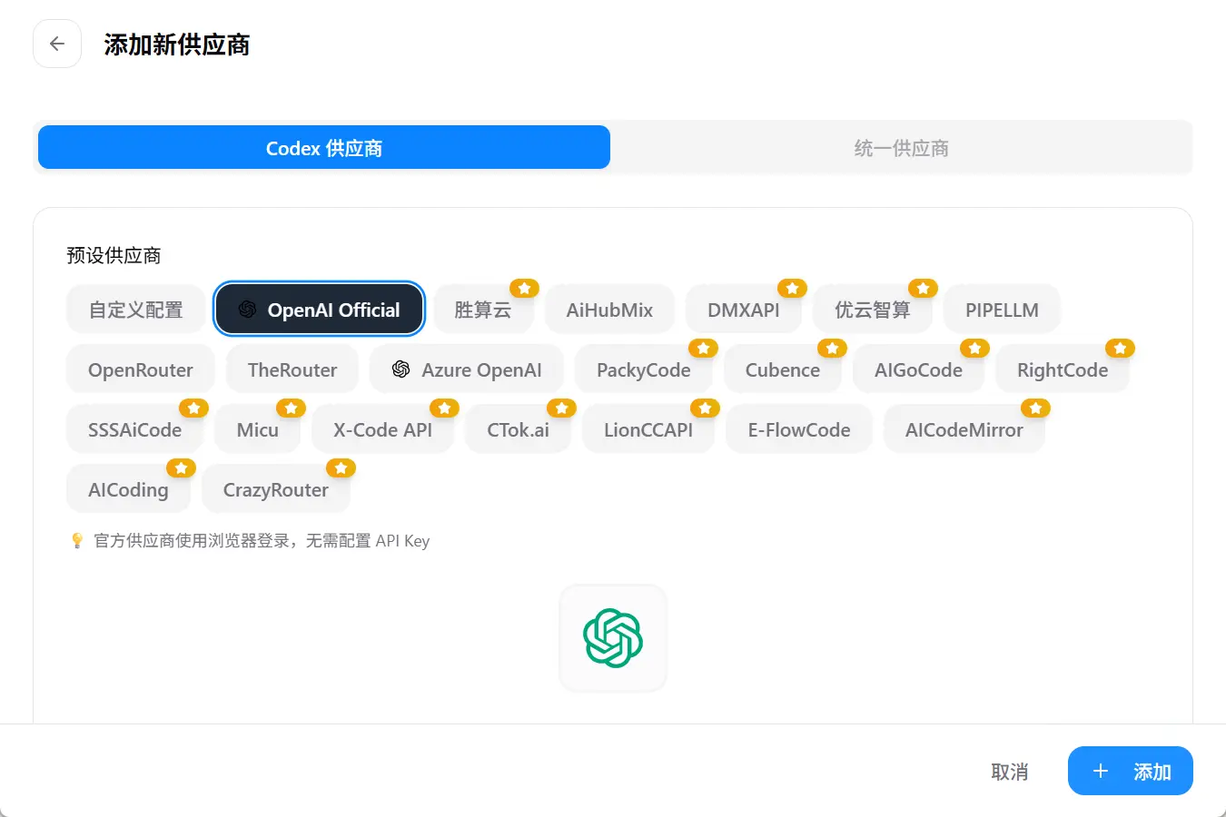Select the PackyCode provider preset
This screenshot has width=1226, height=817.
(x=643, y=370)
